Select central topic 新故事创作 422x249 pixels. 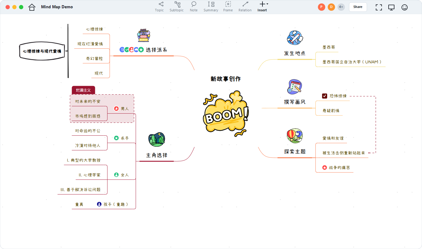pyautogui.click(x=226, y=79)
